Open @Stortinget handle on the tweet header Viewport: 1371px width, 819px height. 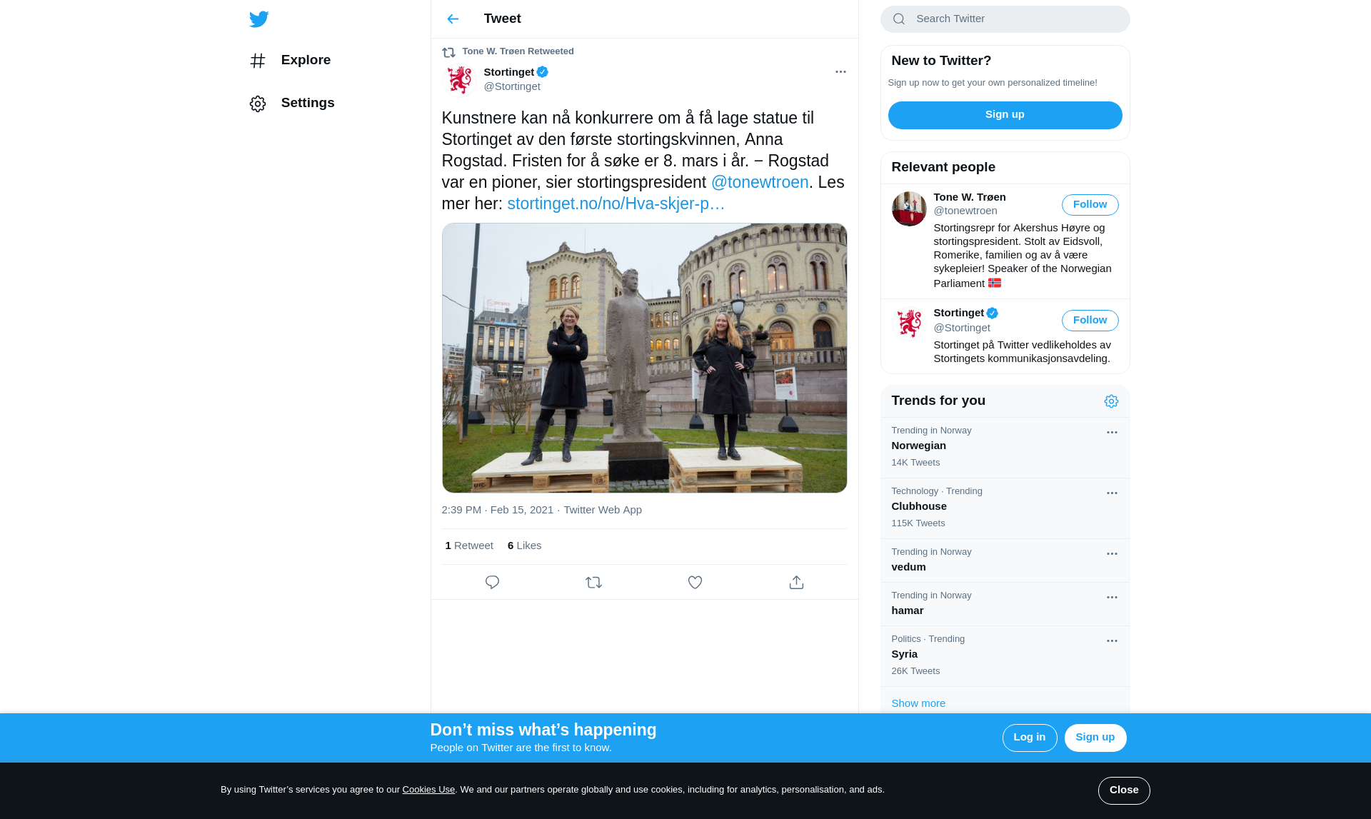[x=512, y=87]
